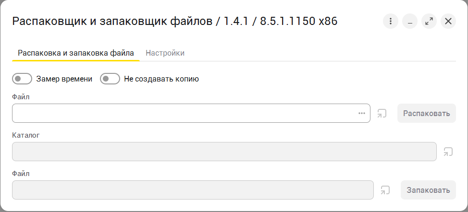468x212 pixels.
Task: Select the Распаковка и запаковка файла tab
Action: point(76,53)
